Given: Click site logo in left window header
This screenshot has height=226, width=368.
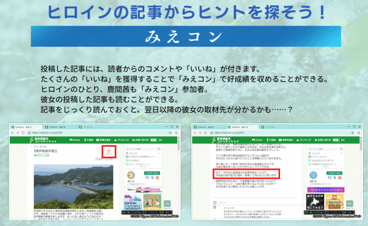Looking at the screenshot, I should point(43,140).
